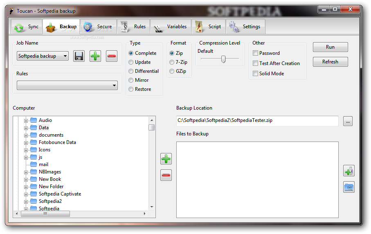The height and width of the screenshot is (234, 371).
Task: Click the vertical scrollbar thumb in Computer tree
Action: pyautogui.click(x=151, y=127)
